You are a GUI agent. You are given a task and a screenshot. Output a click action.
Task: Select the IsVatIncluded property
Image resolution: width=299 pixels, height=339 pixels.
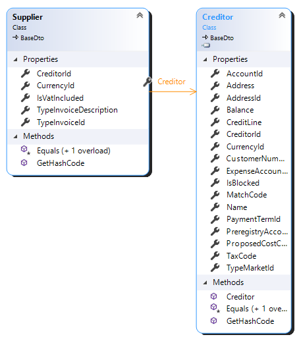pos(60,98)
